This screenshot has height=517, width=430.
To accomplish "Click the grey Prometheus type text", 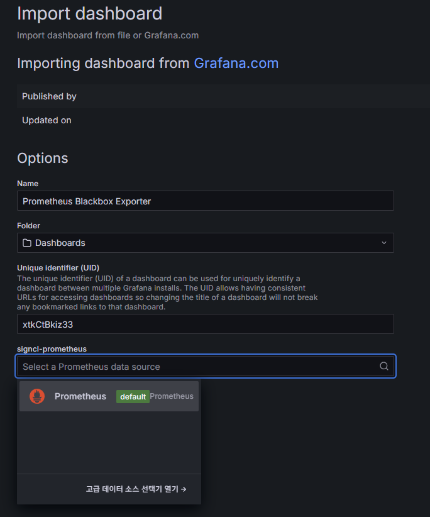I will [x=172, y=396].
